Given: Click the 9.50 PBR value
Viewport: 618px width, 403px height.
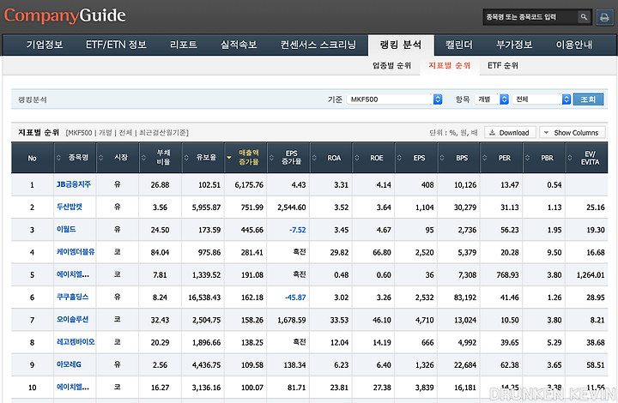Looking at the screenshot, I should click(x=554, y=252).
